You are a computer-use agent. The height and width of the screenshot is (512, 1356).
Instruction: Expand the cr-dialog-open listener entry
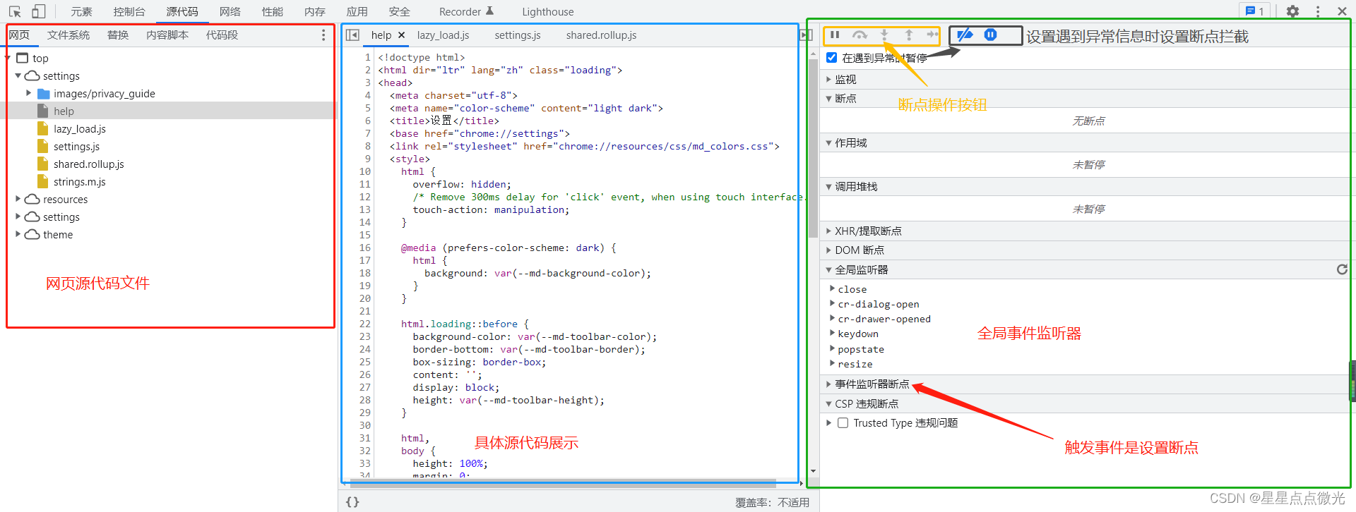pos(832,303)
